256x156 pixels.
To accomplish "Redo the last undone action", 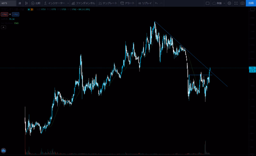I will (161, 3).
